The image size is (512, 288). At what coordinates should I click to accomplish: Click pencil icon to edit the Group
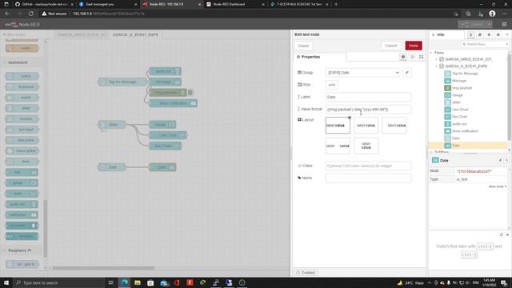coord(407,73)
